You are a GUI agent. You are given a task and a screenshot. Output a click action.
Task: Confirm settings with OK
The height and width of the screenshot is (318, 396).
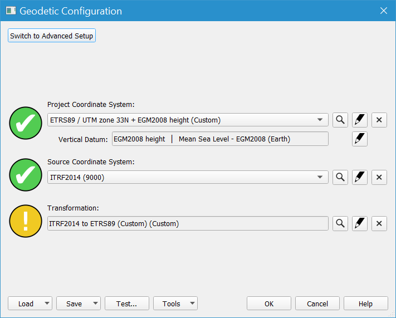click(269, 304)
